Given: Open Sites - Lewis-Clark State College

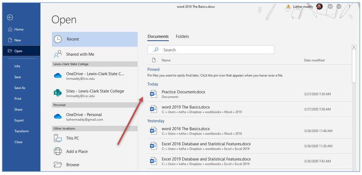Looking at the screenshot, I should [95, 93].
